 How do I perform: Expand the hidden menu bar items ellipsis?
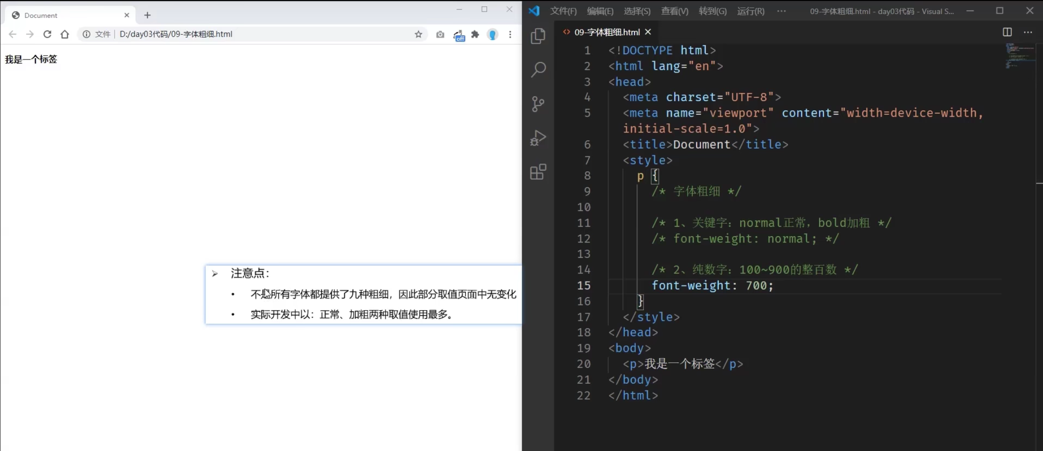[781, 11]
